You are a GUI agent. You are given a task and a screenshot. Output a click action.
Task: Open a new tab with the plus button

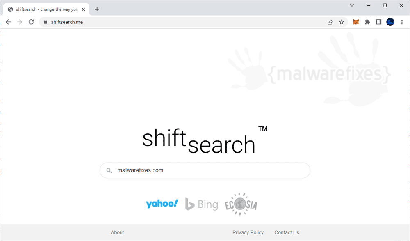pyautogui.click(x=97, y=9)
